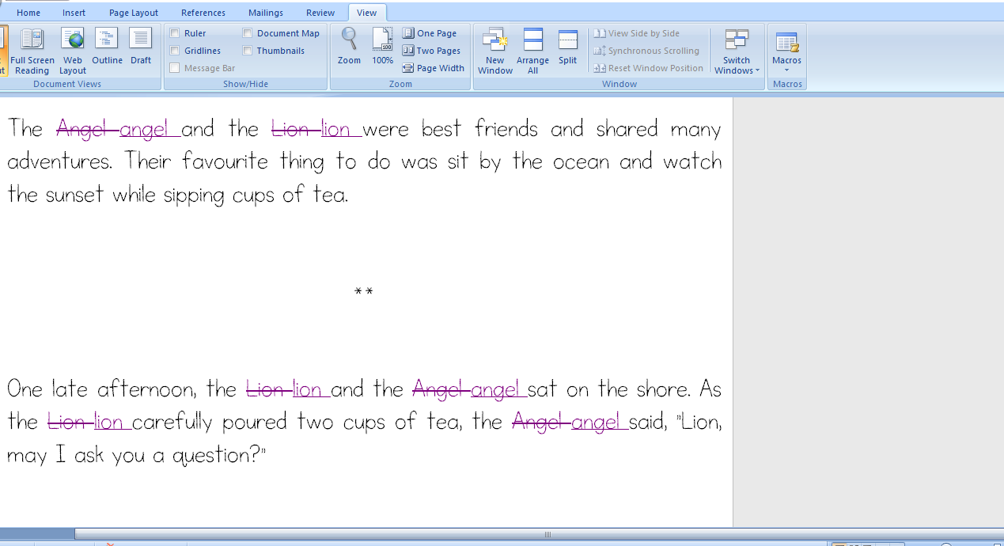Image resolution: width=1004 pixels, height=546 pixels.
Task: Click the word "shared"
Action: (x=627, y=129)
